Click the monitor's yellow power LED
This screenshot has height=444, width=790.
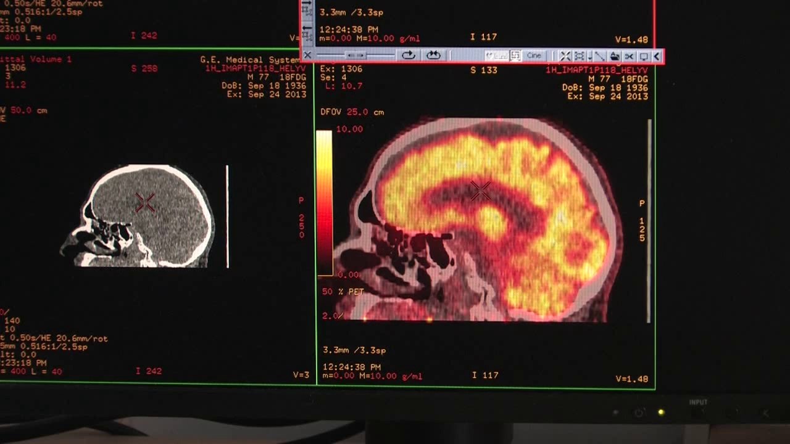(661, 412)
